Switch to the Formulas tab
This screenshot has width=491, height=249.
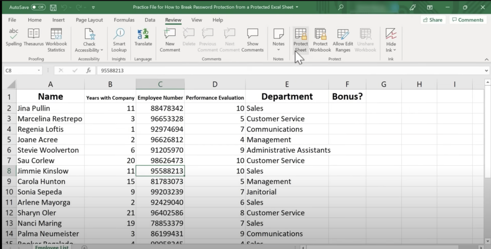pyautogui.click(x=124, y=20)
